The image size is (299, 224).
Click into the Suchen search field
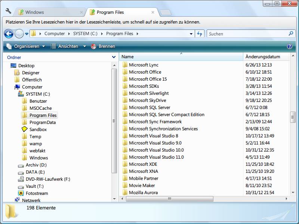point(248,34)
